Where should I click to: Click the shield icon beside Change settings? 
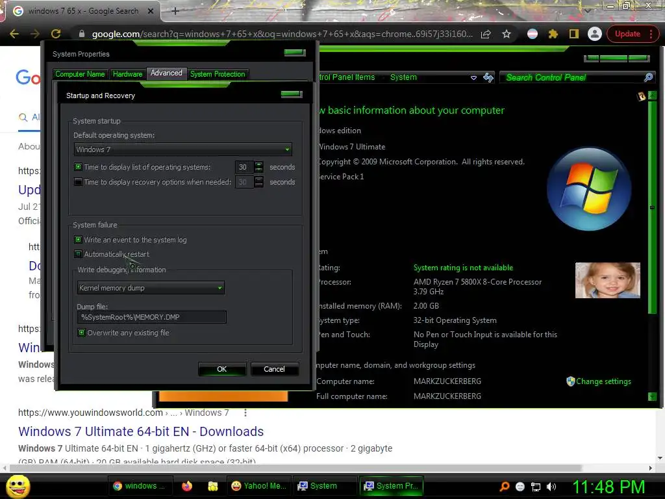pyautogui.click(x=570, y=381)
